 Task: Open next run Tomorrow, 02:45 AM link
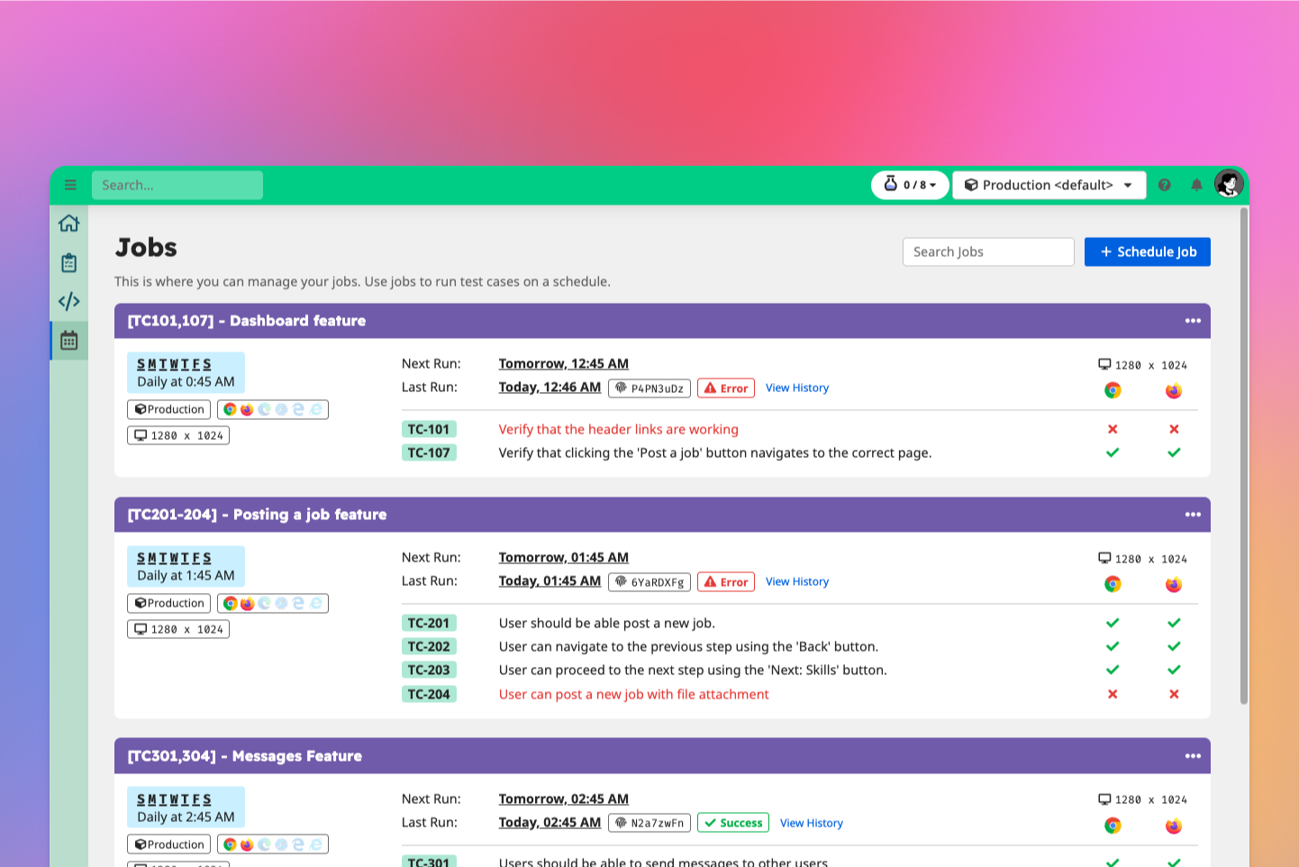(x=564, y=799)
